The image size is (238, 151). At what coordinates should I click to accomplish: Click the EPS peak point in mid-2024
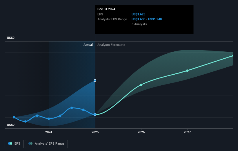(x=72, y=108)
